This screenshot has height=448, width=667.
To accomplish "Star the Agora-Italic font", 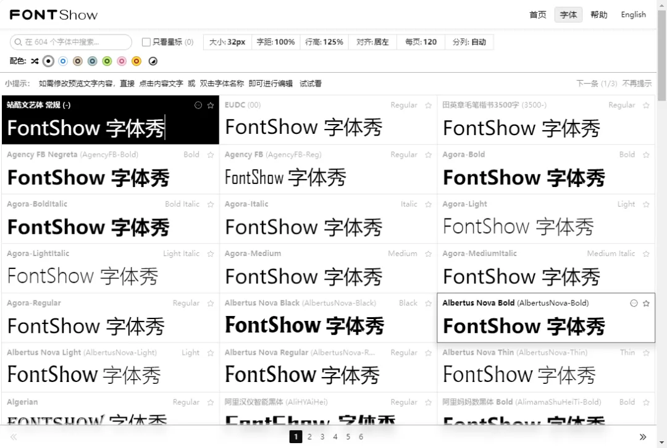I will (429, 204).
